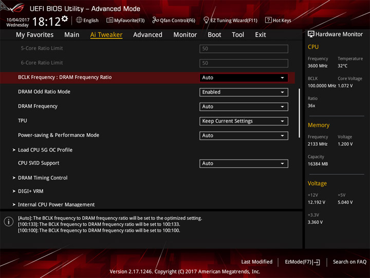Click the 6-Core Ratio Limit field

tap(244, 63)
